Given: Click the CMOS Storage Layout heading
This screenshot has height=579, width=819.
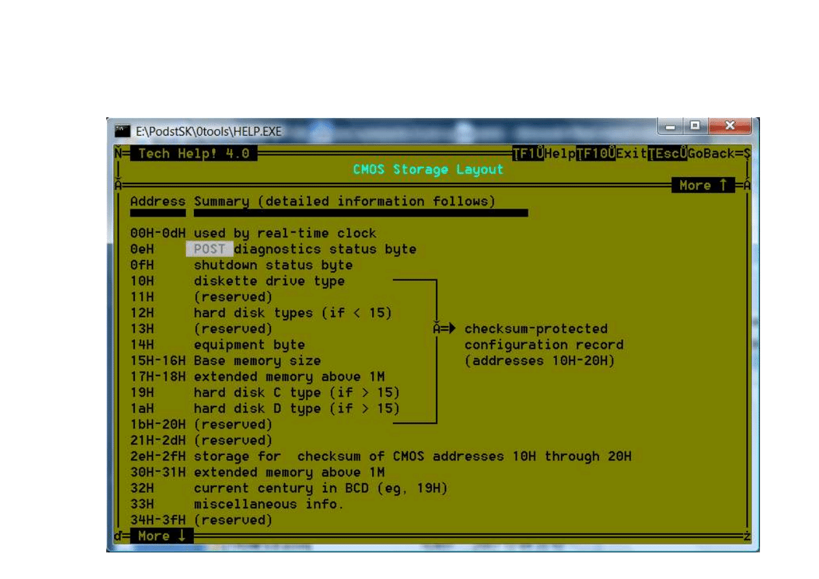Looking at the screenshot, I should pyautogui.click(x=428, y=170).
